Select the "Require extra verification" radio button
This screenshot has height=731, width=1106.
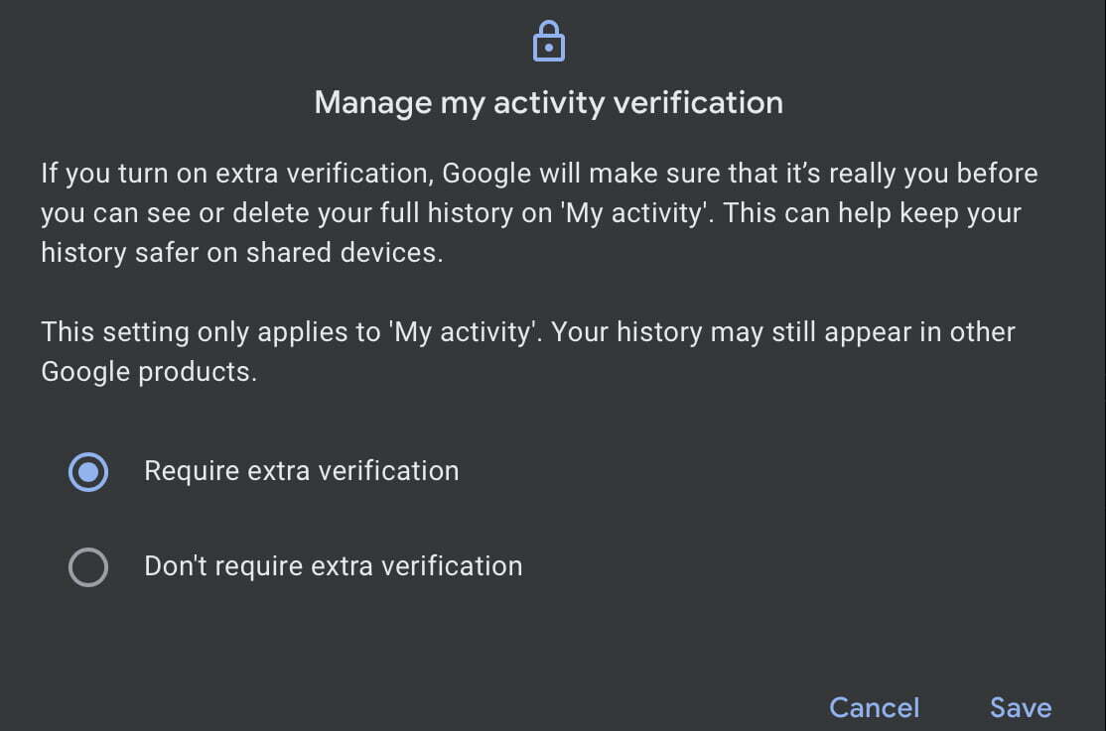[88, 472]
